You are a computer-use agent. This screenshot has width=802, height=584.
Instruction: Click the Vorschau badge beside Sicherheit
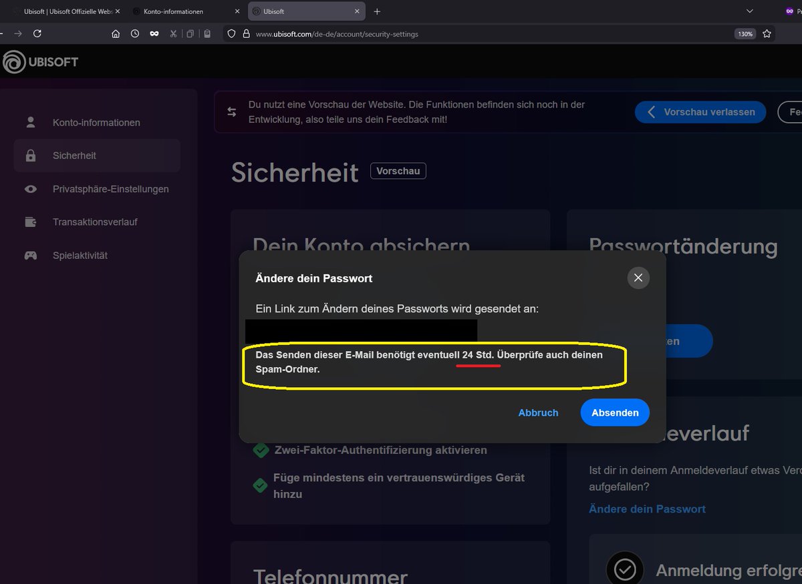pyautogui.click(x=398, y=171)
